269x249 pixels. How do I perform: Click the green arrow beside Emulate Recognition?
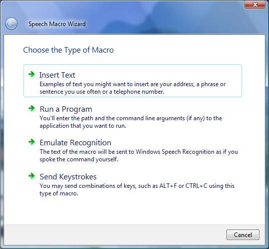point(32,142)
